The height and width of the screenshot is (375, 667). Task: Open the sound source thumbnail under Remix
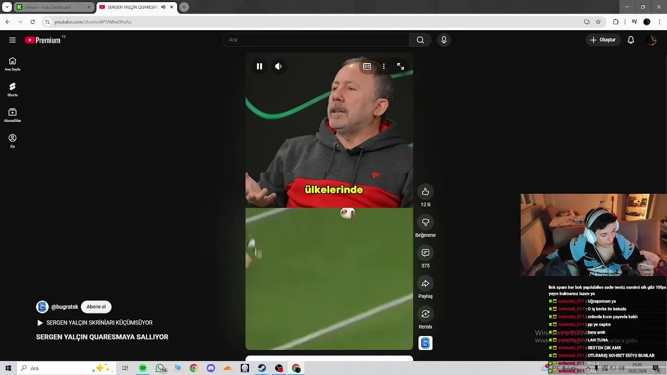click(x=425, y=343)
